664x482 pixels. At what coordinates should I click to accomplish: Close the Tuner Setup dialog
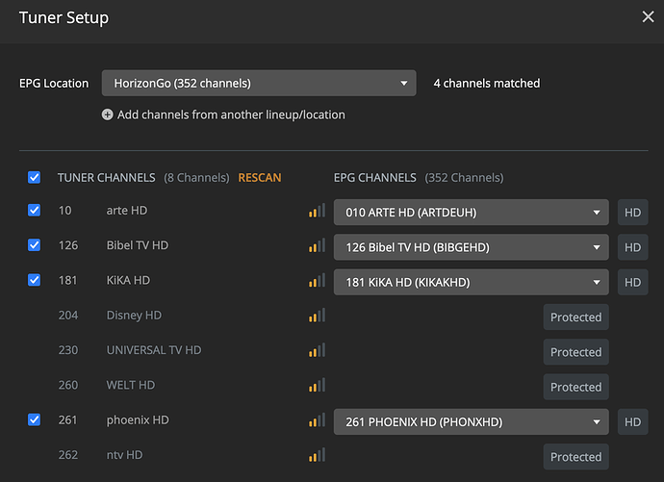click(648, 16)
